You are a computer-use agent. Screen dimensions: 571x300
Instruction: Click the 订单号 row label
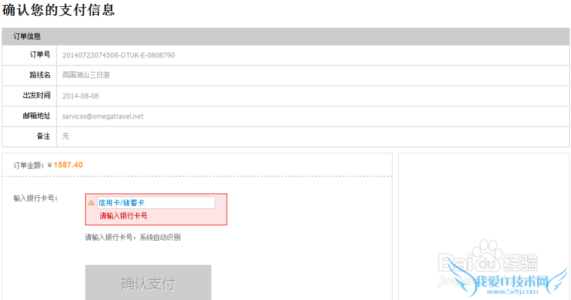point(40,55)
